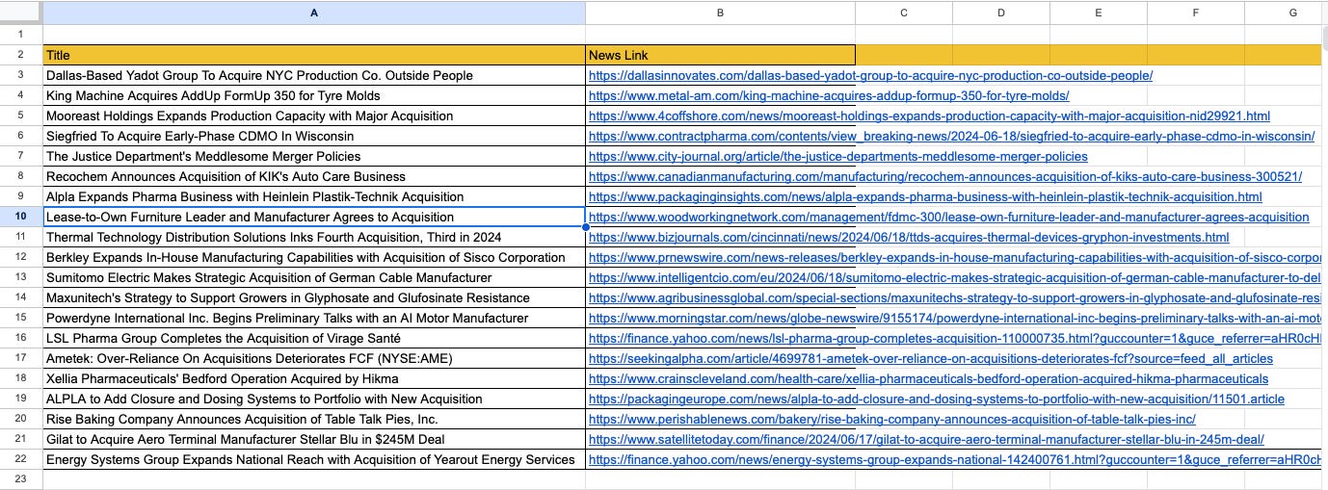Open the morningstar.com Powerdyne link

(x=955, y=318)
